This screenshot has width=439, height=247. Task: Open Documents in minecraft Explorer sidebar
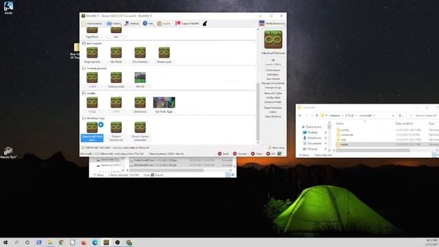(x=314, y=143)
